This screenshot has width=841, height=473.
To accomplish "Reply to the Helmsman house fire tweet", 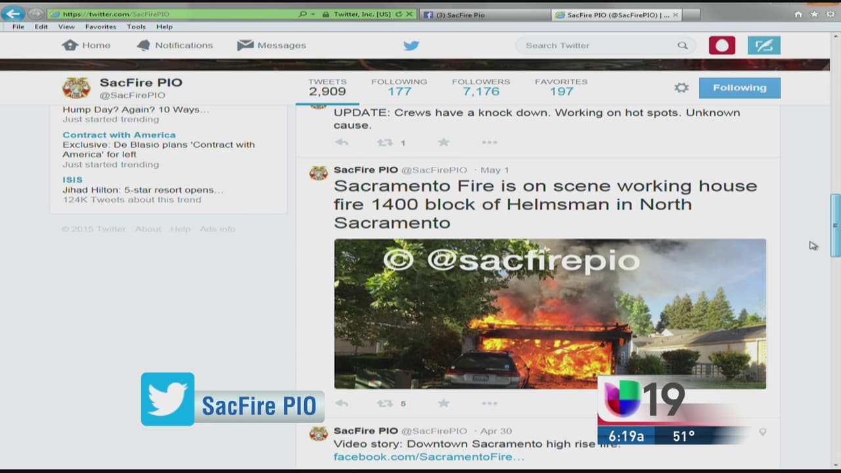I will click(342, 403).
